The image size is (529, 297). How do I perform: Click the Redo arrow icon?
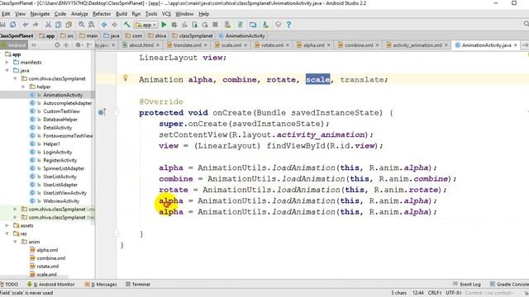(x=36, y=25)
